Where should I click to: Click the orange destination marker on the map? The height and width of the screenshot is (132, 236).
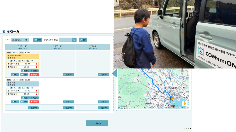[x=172, y=98]
